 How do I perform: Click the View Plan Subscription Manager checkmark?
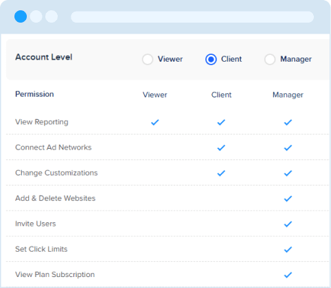[288, 274]
